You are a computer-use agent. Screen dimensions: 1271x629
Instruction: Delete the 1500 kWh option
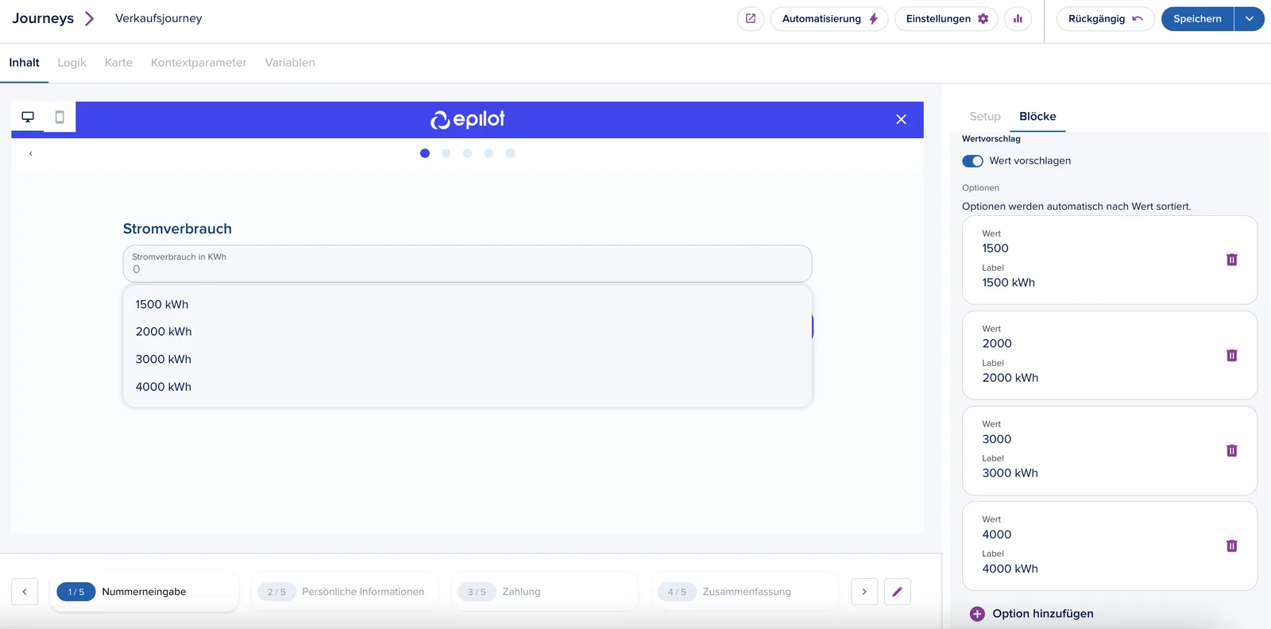coord(1231,260)
